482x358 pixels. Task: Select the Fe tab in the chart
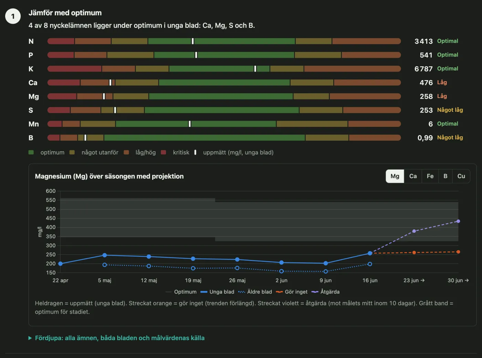[430, 176]
